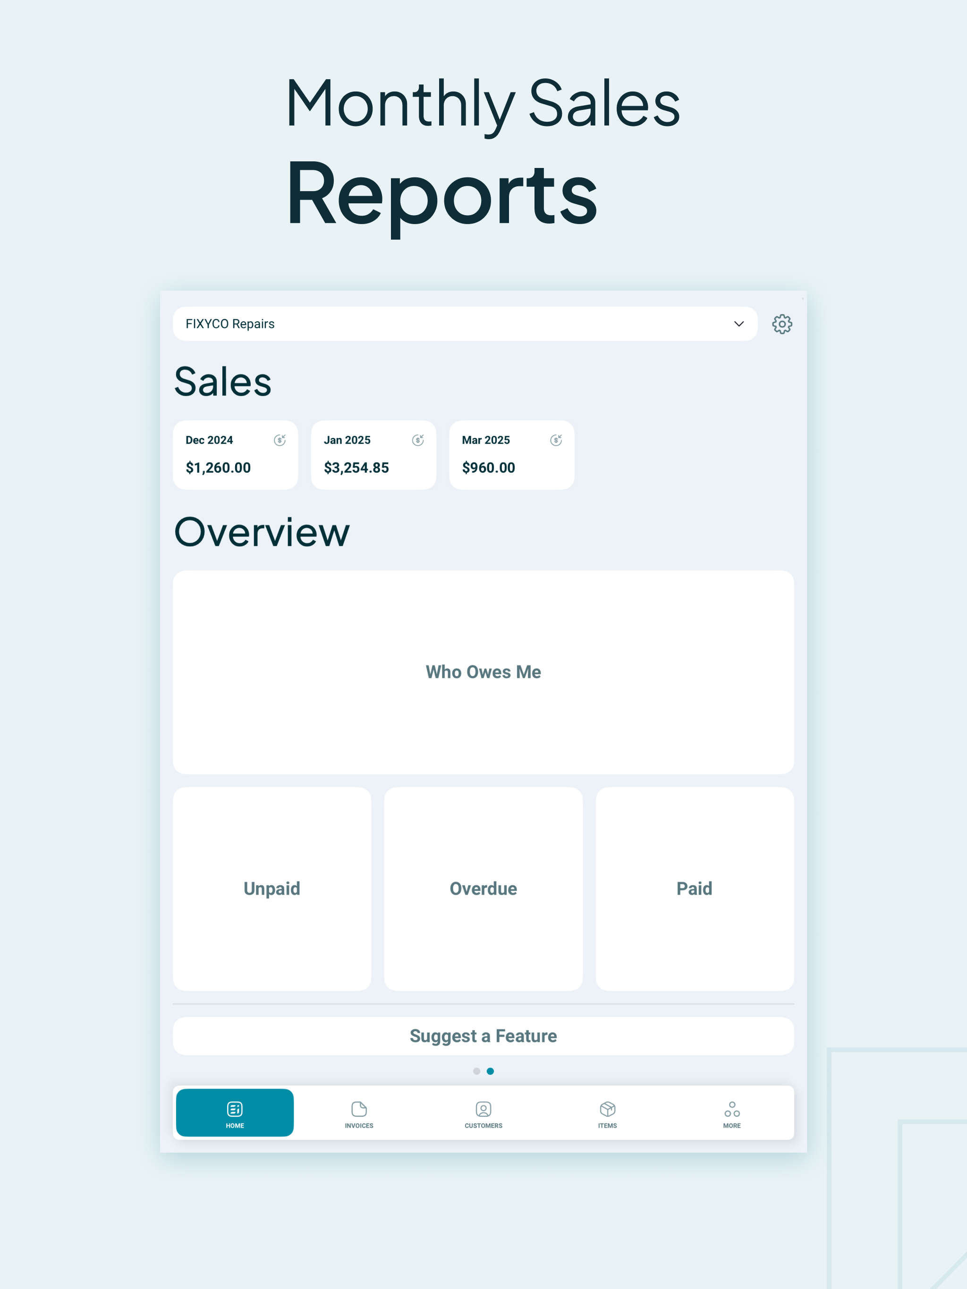Tap the Items box icon
This screenshot has height=1289, width=967.
tap(607, 1108)
